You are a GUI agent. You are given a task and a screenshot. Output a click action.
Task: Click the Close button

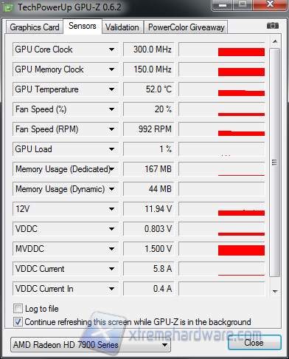254,343
